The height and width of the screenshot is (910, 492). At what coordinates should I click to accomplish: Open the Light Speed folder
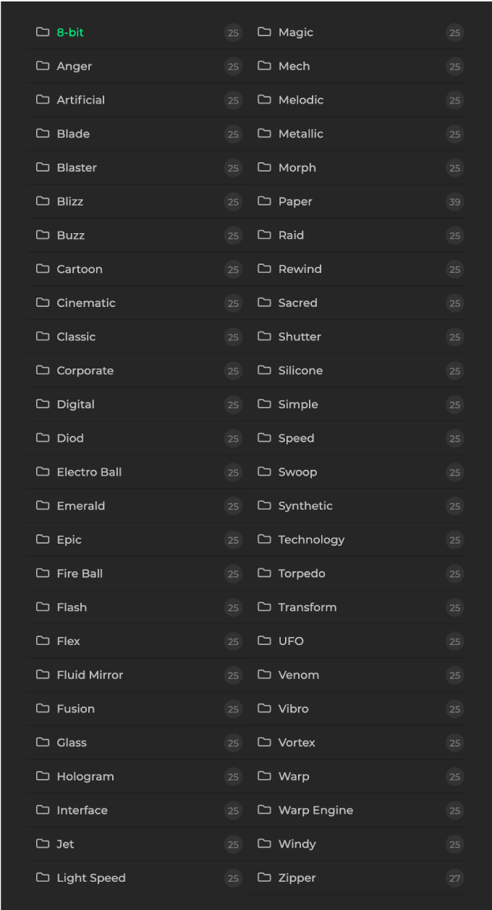pos(91,878)
